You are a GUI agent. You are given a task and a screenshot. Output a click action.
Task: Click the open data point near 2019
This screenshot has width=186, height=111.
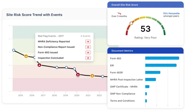click(66, 67)
